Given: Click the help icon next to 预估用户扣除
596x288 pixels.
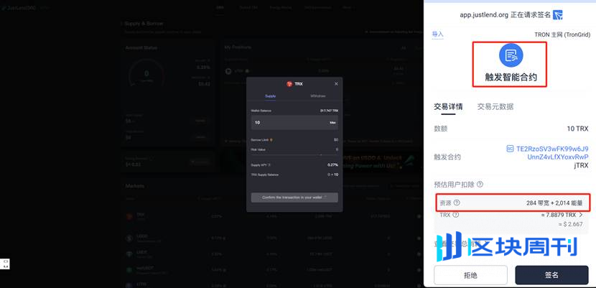Looking at the screenshot, I should click(480, 185).
